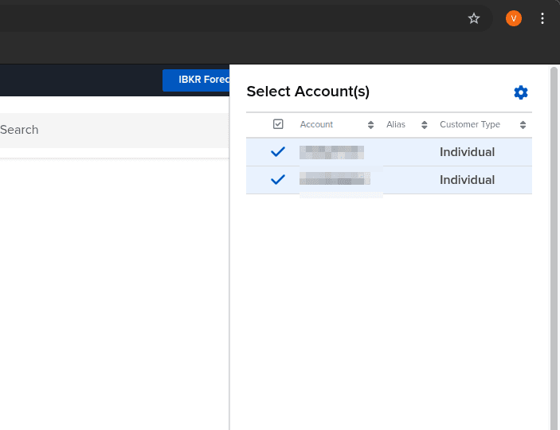Open Chrome's three-dot menu
The height and width of the screenshot is (430, 560).
[x=542, y=18]
